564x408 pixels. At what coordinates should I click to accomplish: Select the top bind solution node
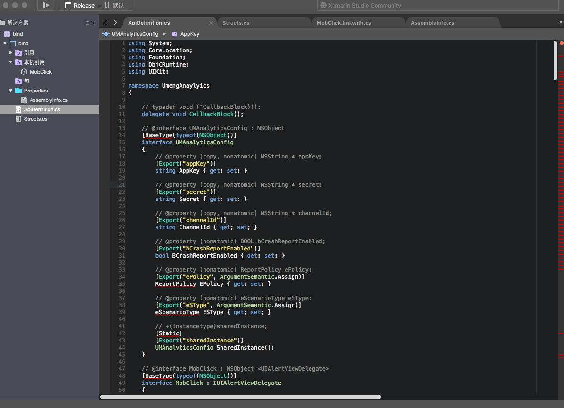pyautogui.click(x=17, y=34)
